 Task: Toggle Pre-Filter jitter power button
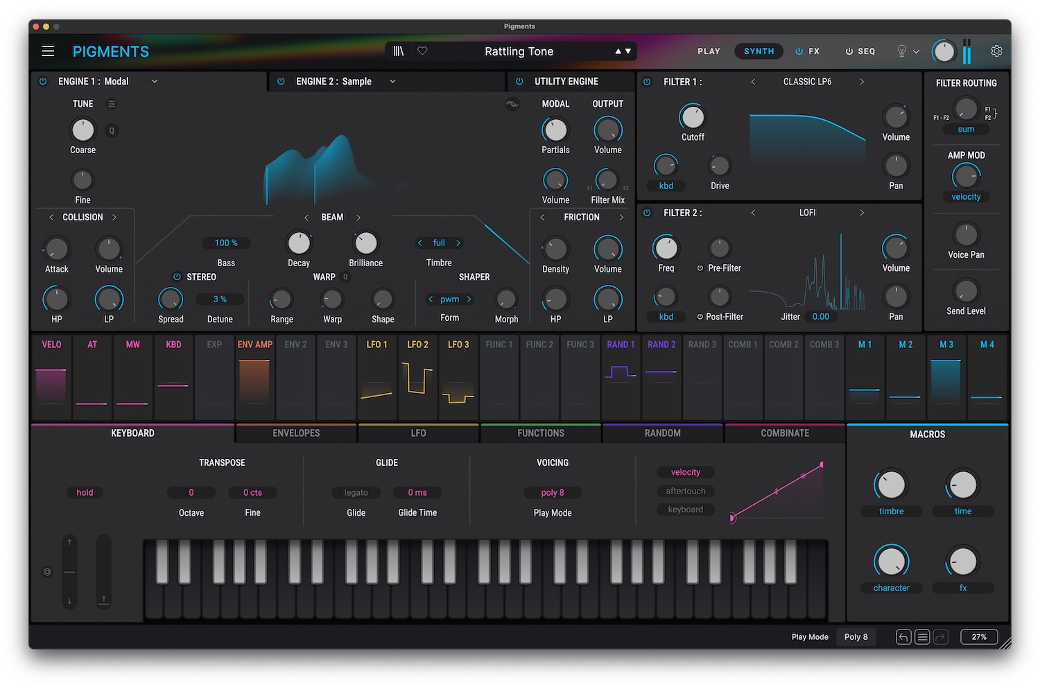tap(700, 268)
